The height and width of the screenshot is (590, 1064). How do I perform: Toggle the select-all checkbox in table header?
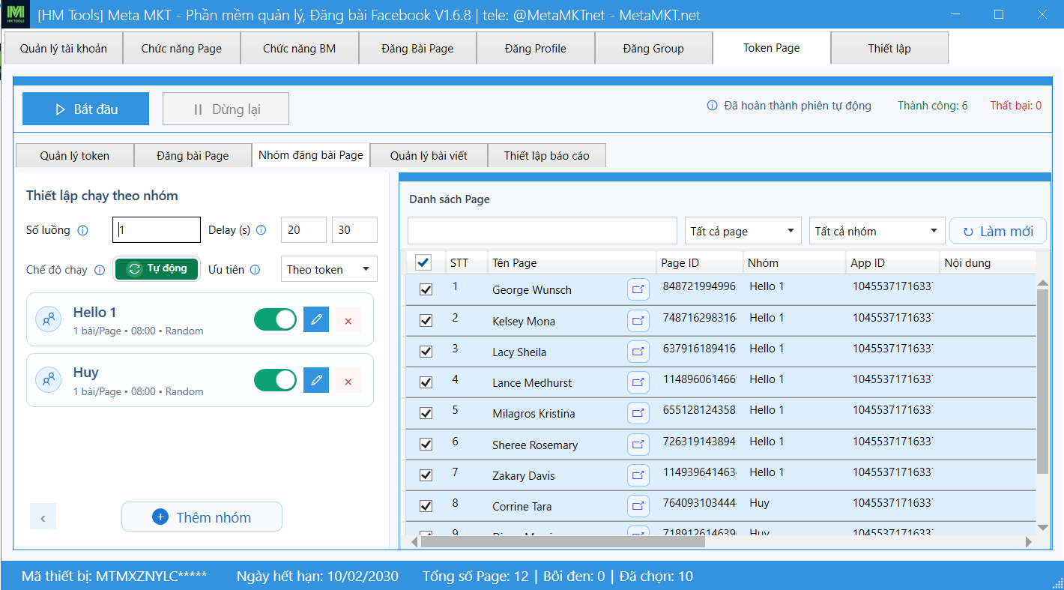(423, 262)
